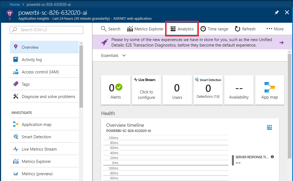The height and width of the screenshot is (181, 293).
Task: Open Metrics (preview) in the sidebar
Action: point(44,174)
